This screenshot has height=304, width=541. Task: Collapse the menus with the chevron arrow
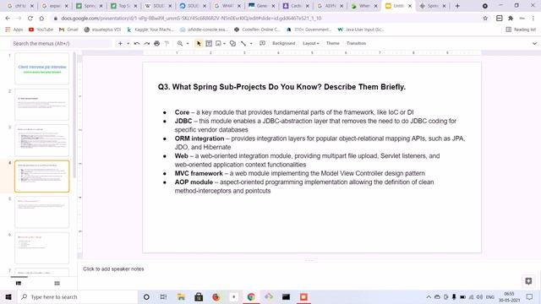pos(534,43)
